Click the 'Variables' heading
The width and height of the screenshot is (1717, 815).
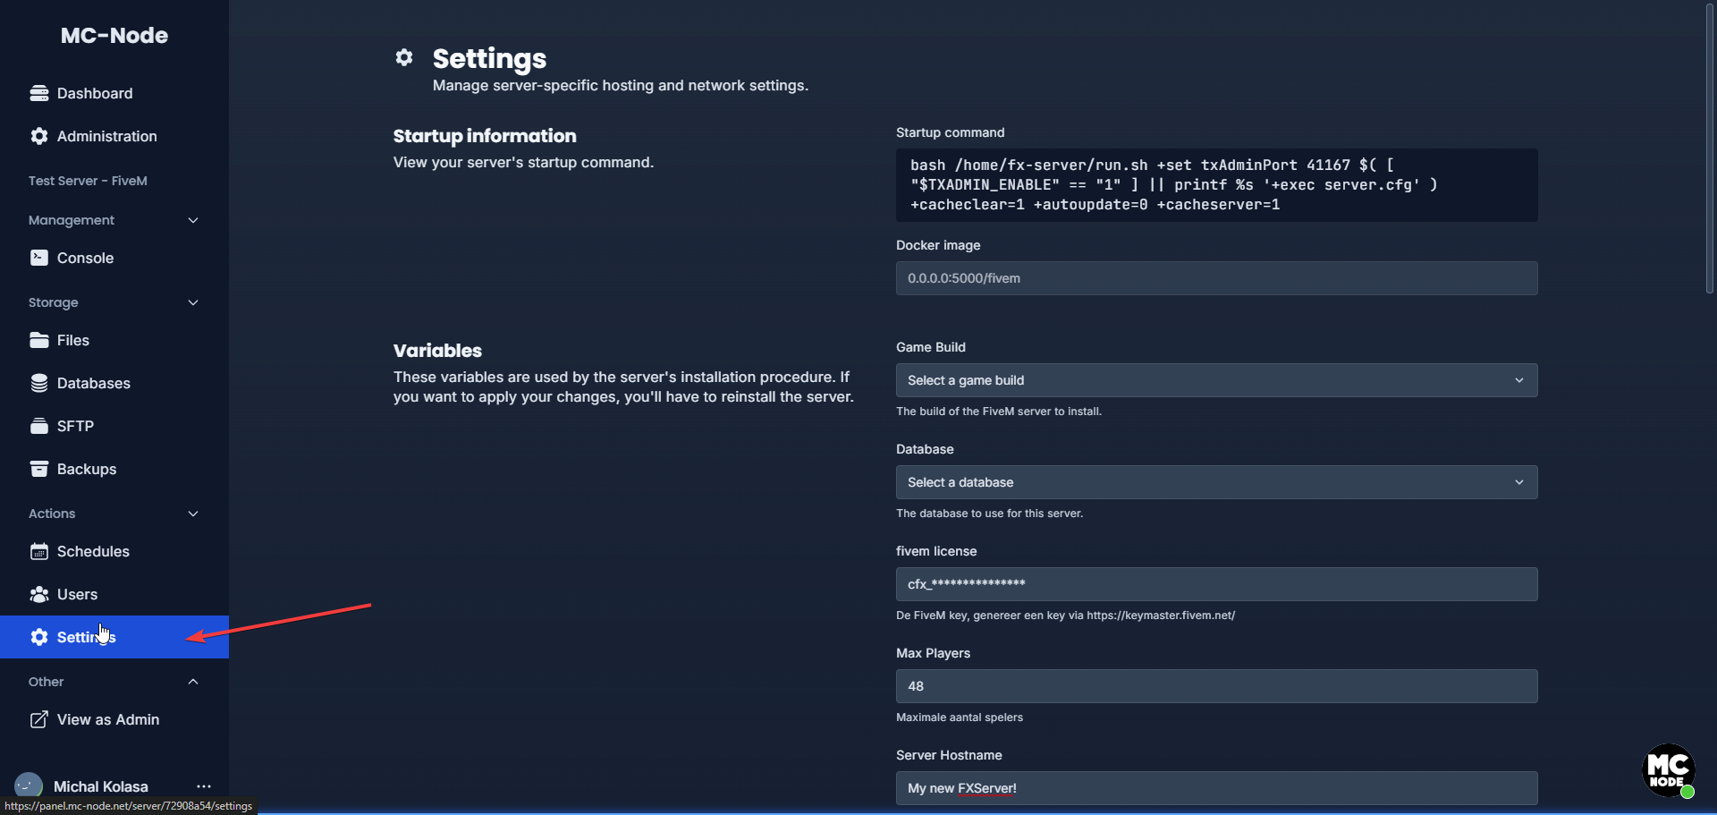(437, 351)
